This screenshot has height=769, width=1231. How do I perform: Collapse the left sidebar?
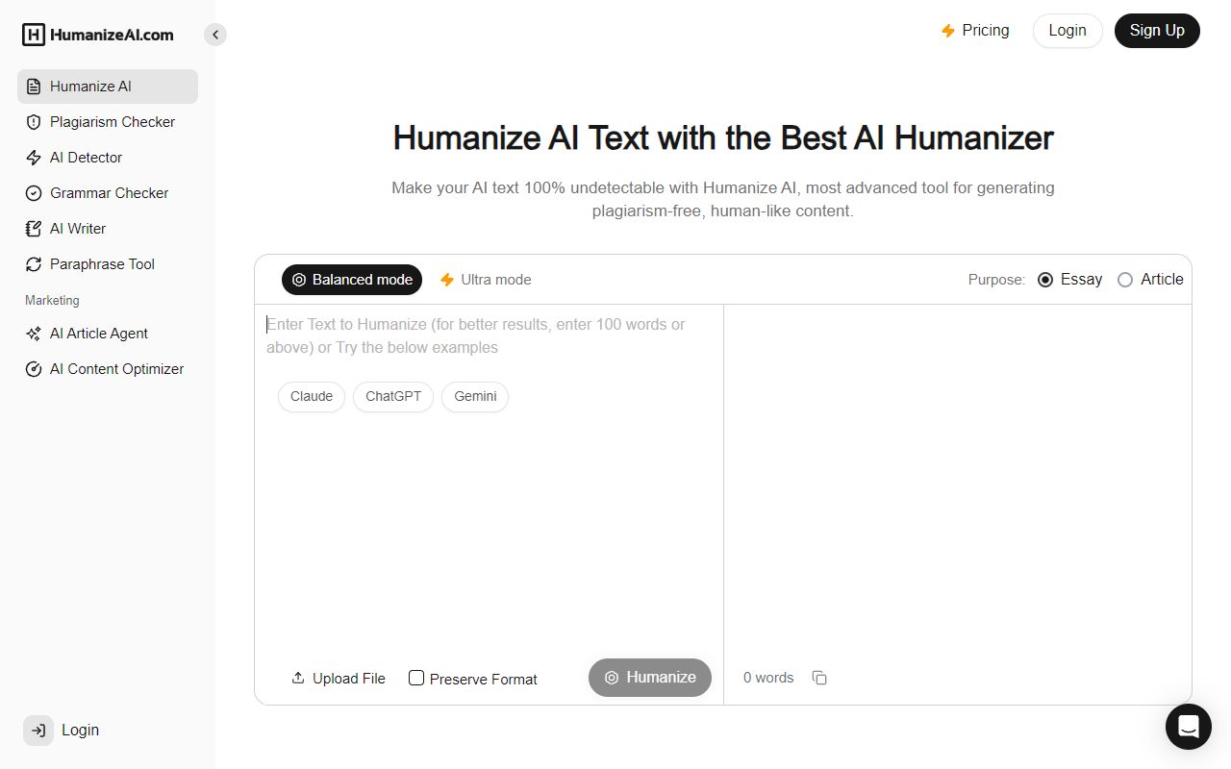click(x=215, y=34)
